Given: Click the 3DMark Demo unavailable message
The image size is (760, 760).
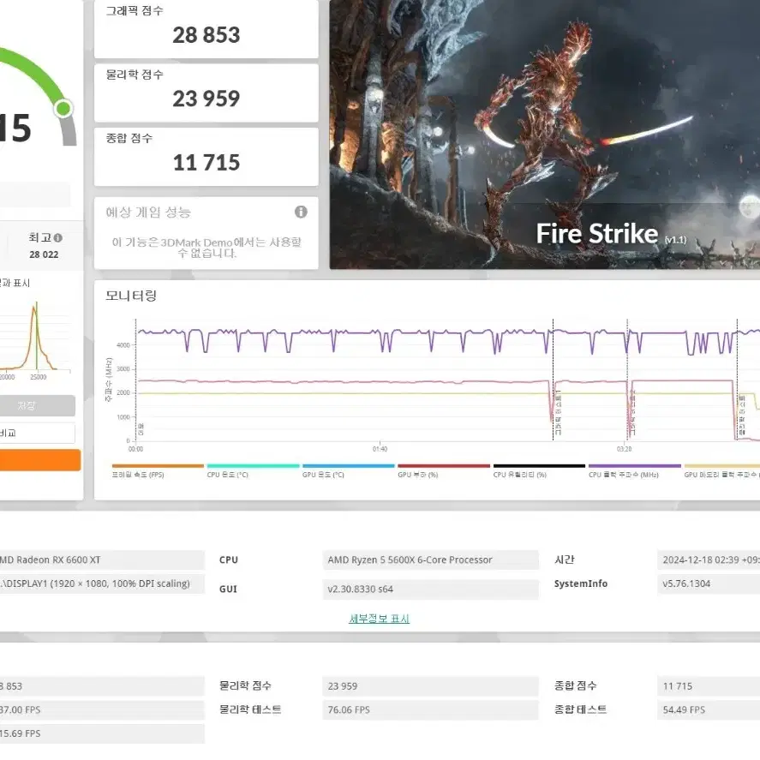Looking at the screenshot, I should pos(206,248).
